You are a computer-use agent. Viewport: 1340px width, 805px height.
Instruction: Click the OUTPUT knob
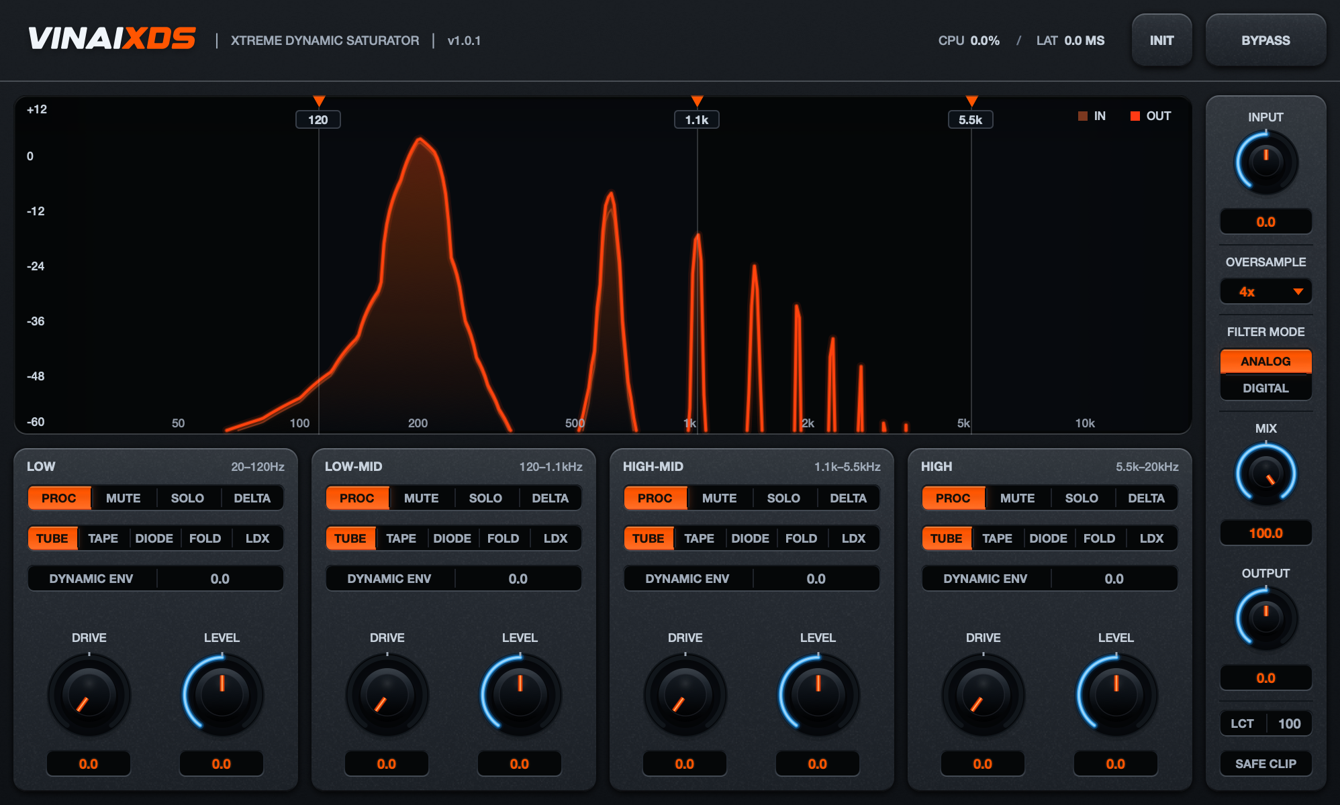[1266, 619]
